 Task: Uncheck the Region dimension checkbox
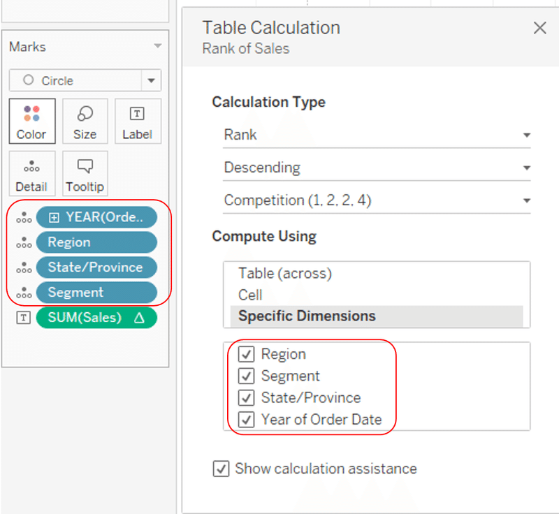[246, 354]
